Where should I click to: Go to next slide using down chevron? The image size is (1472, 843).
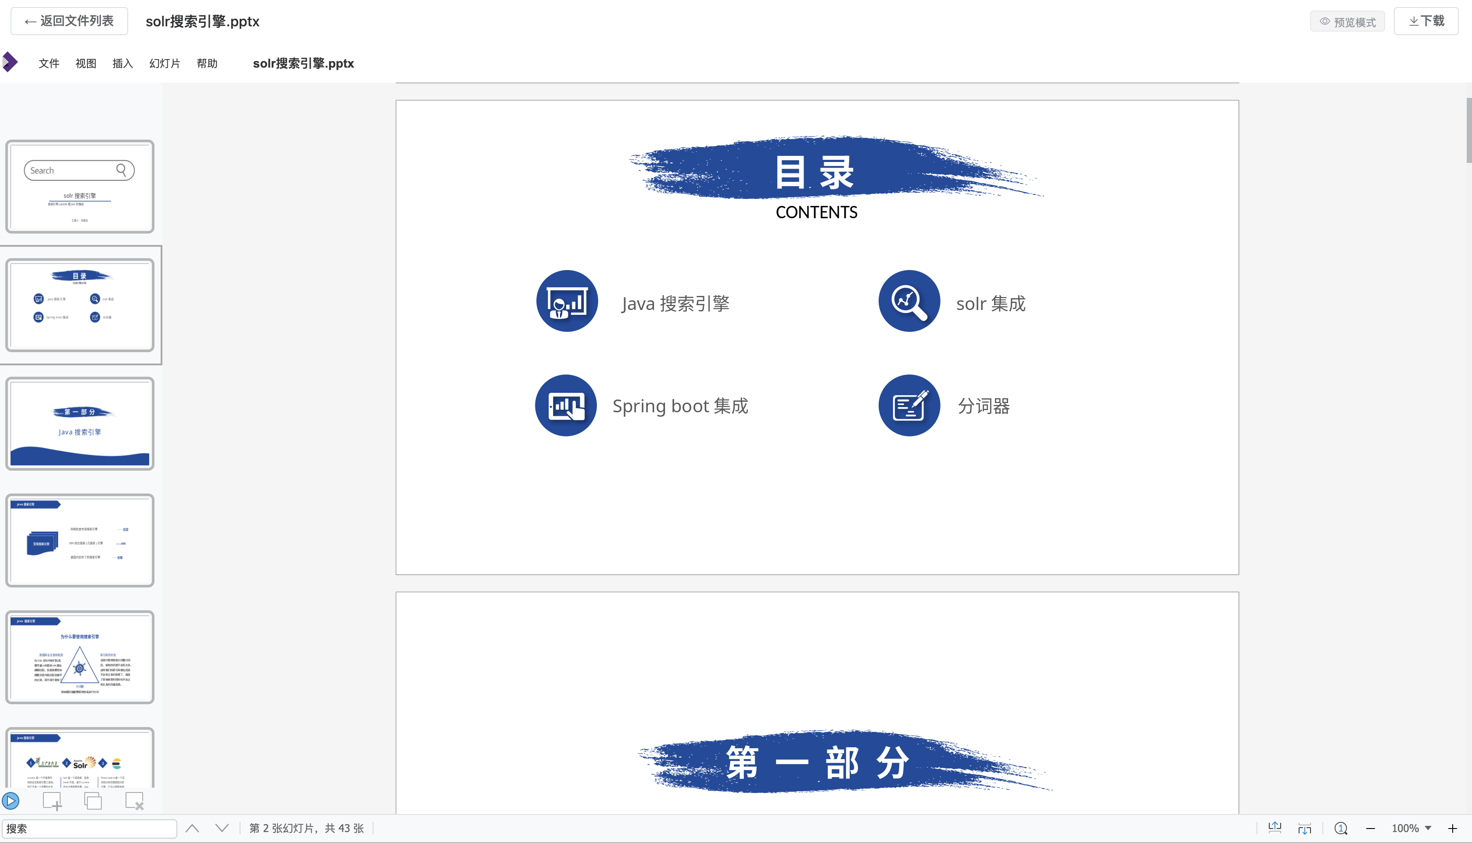pos(222,828)
